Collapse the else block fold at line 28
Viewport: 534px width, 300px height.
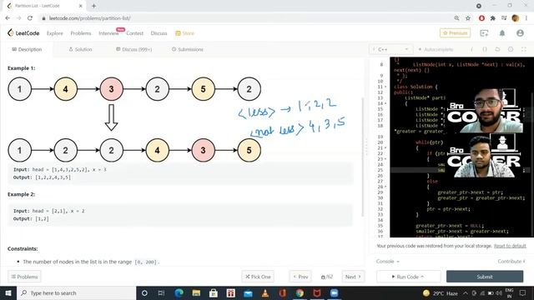click(x=385, y=187)
